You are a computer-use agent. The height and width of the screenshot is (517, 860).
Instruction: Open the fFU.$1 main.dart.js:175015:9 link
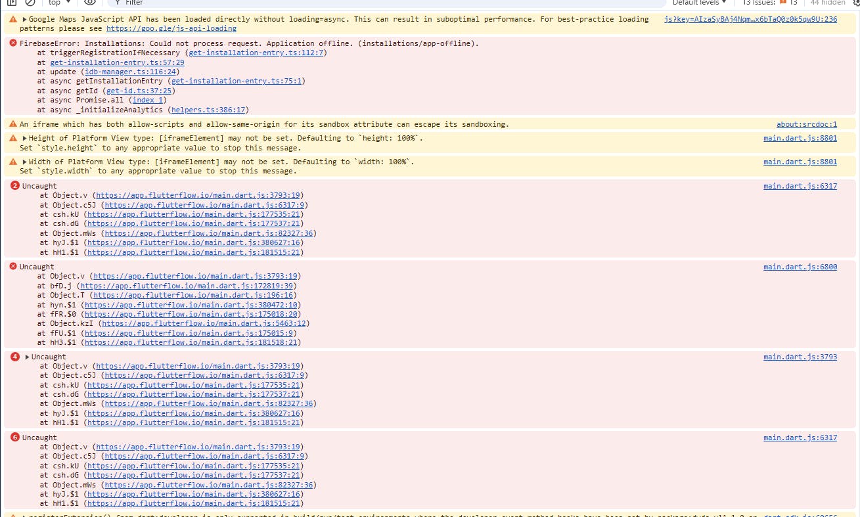pyautogui.click(x=189, y=334)
